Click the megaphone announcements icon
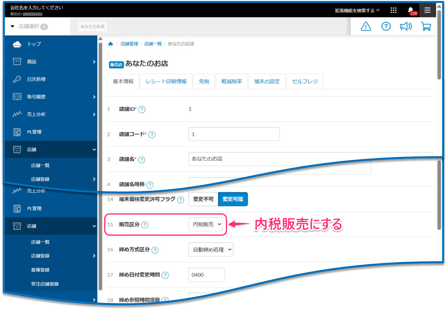This screenshot has height=310, width=447. [x=405, y=26]
